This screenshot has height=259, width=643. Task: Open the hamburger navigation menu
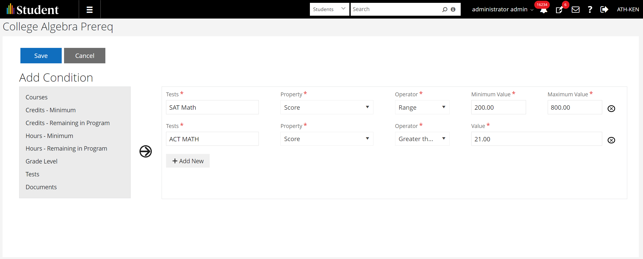[x=89, y=10]
